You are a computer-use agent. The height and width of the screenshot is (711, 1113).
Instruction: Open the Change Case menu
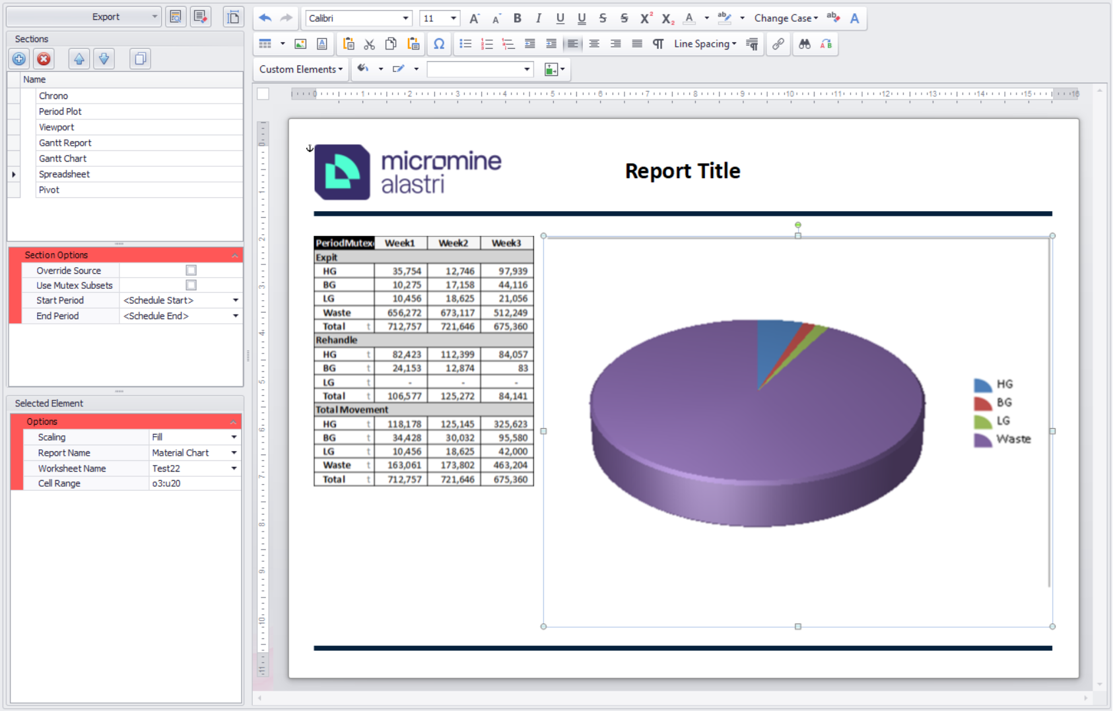(786, 18)
